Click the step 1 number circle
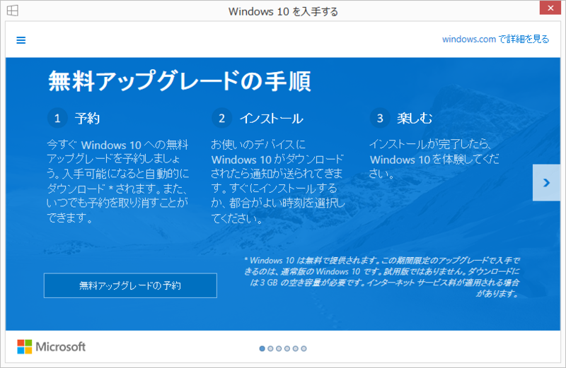 click(57, 118)
